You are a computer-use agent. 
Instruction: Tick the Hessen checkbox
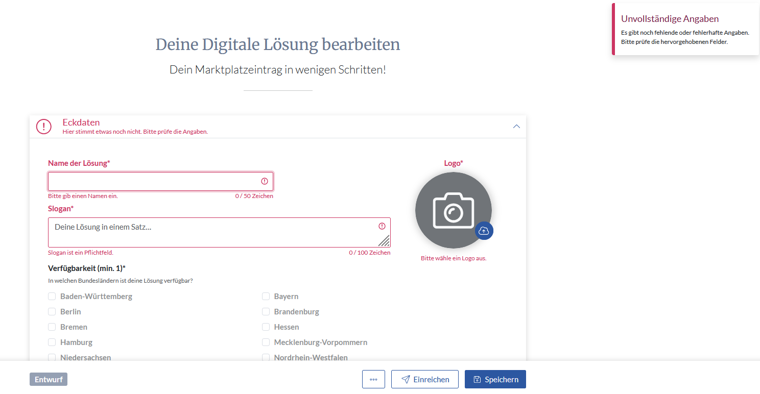click(266, 327)
